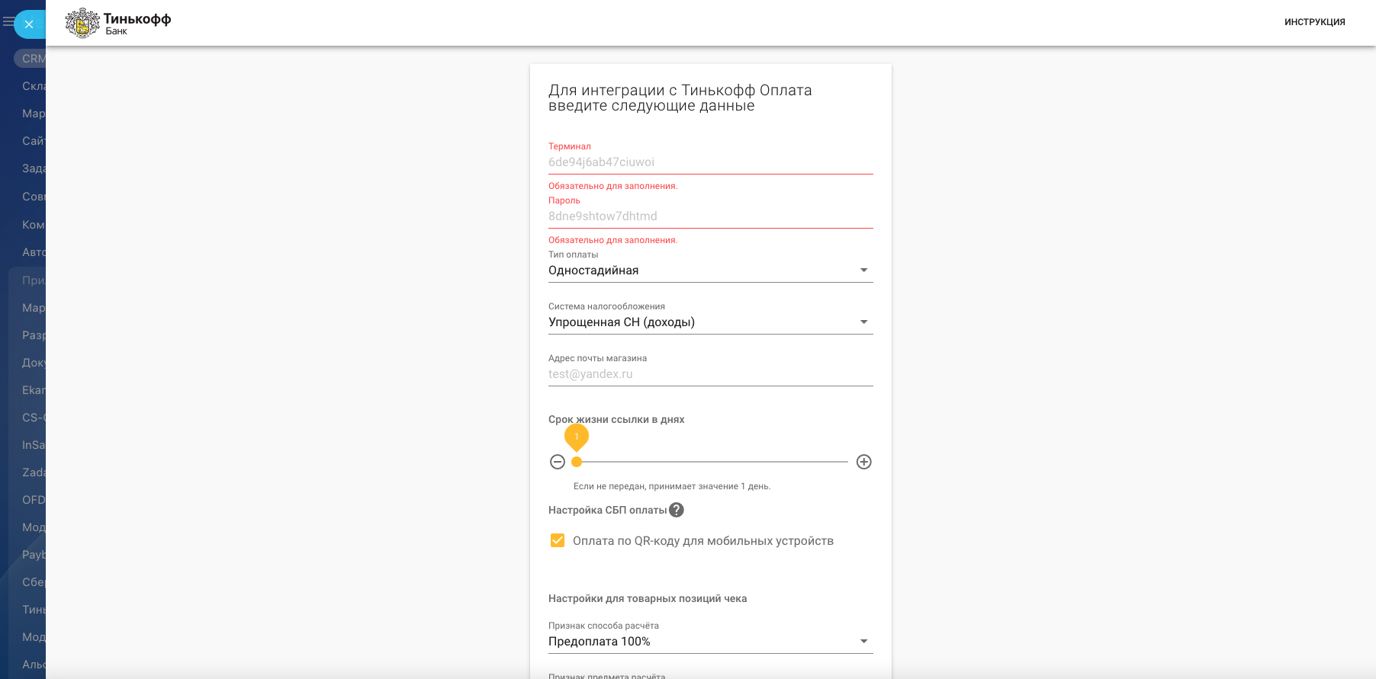Click the middle of the link lifetime slider track
The image size is (1376, 679).
coord(712,462)
